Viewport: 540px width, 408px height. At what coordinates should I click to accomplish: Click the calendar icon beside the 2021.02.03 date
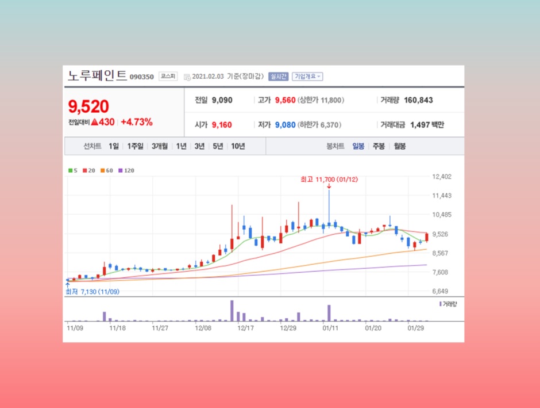[187, 77]
